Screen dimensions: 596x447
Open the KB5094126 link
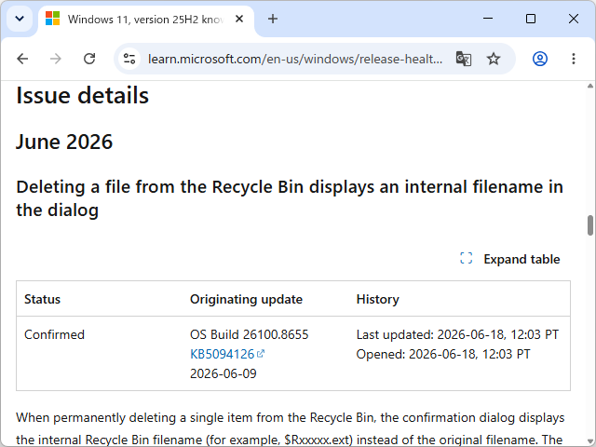[x=222, y=354]
